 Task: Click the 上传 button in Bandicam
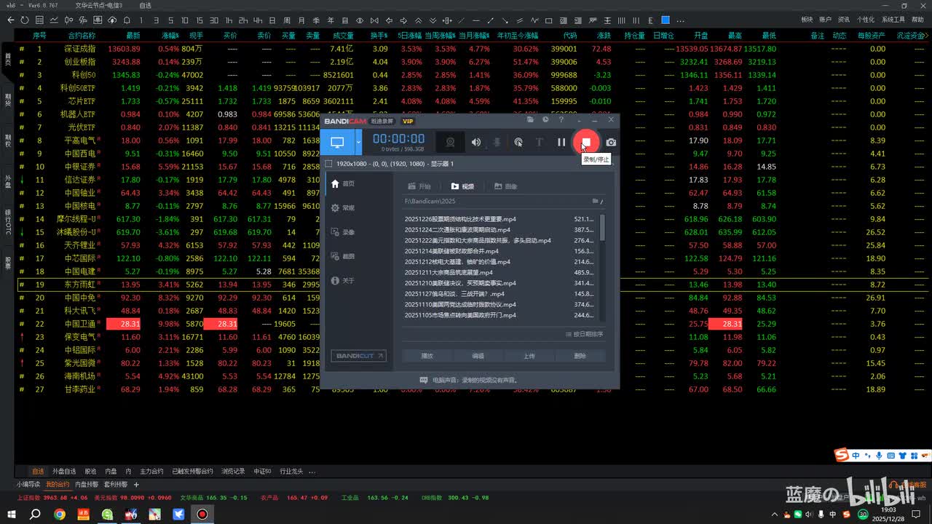(529, 356)
